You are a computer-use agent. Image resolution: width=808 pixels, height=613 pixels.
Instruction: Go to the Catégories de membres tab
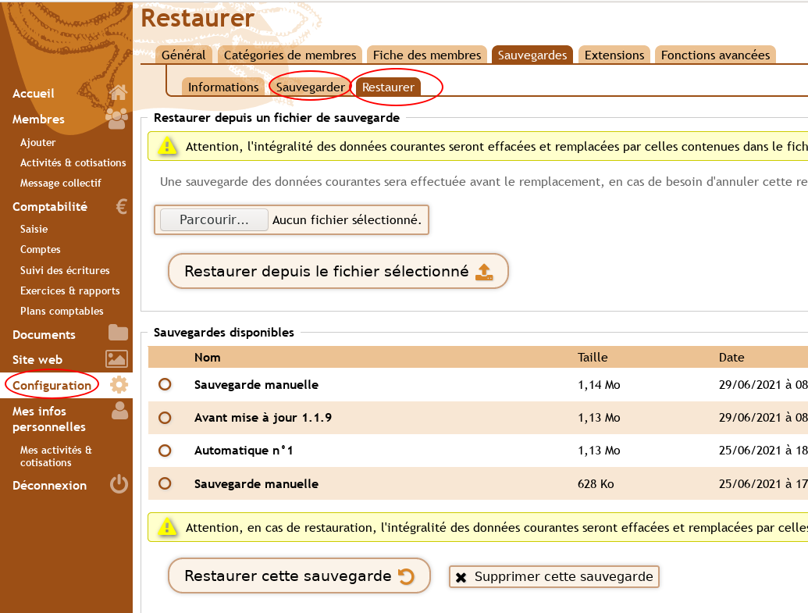290,55
